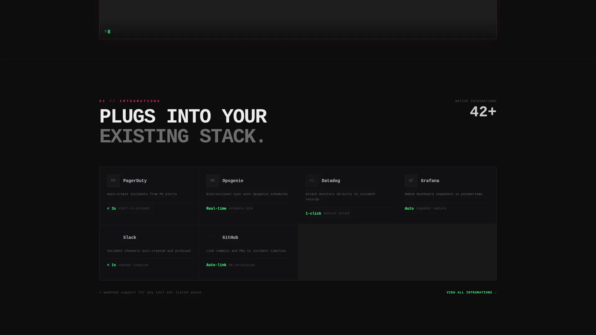Click the '42+' native integrations count

tap(483, 112)
